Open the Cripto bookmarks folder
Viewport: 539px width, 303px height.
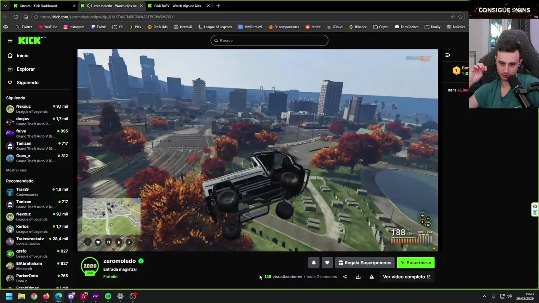[381, 27]
